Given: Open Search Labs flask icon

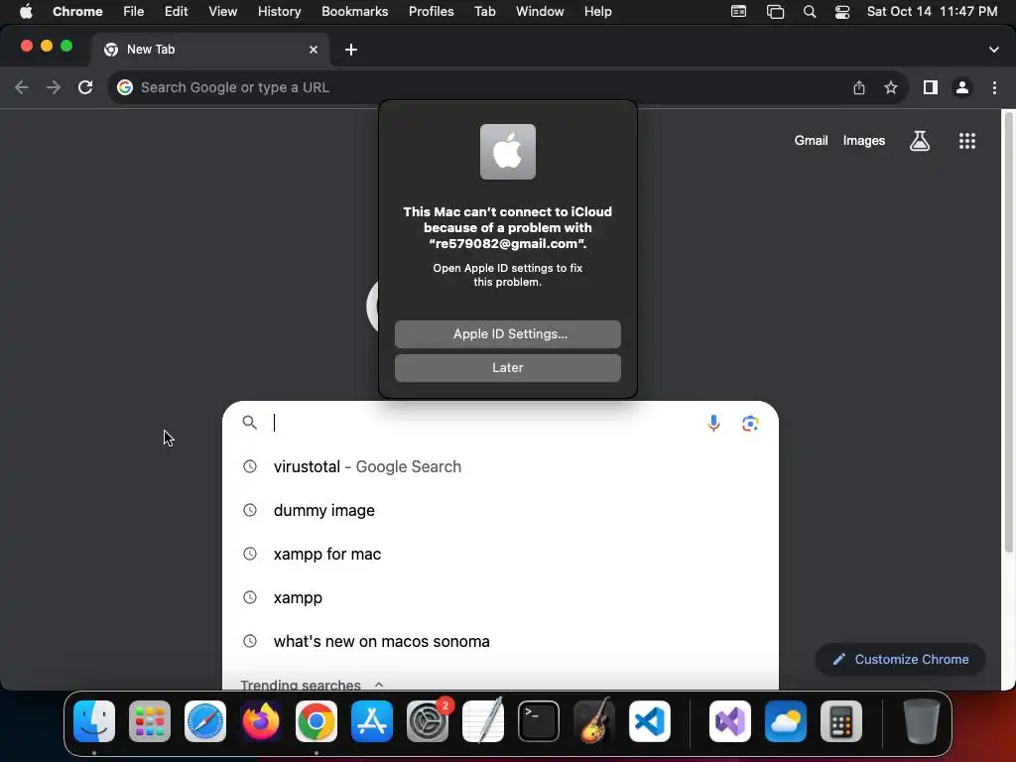Looking at the screenshot, I should (920, 141).
